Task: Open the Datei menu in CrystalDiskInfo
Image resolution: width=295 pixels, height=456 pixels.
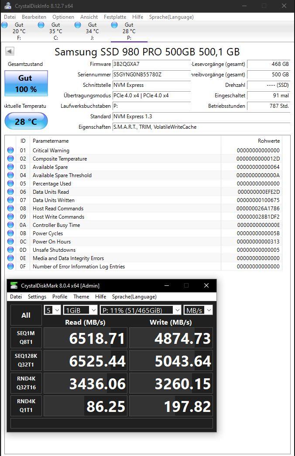Action: [10, 17]
